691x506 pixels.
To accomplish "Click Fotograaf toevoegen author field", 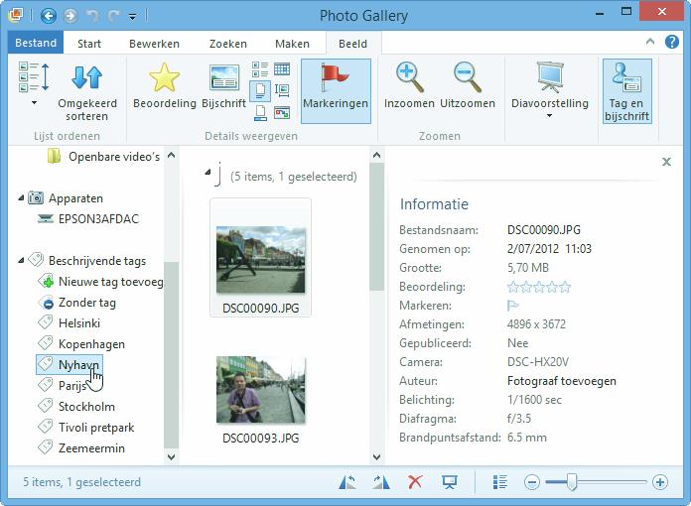I will tap(561, 381).
